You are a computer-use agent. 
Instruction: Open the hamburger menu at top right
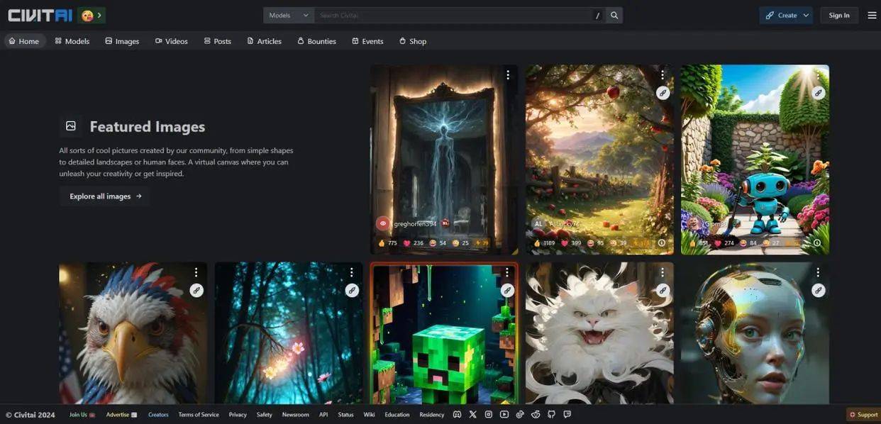[872, 15]
